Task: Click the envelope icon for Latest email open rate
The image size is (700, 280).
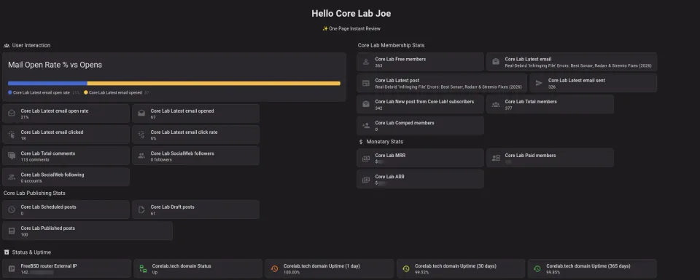Action: tap(12, 113)
